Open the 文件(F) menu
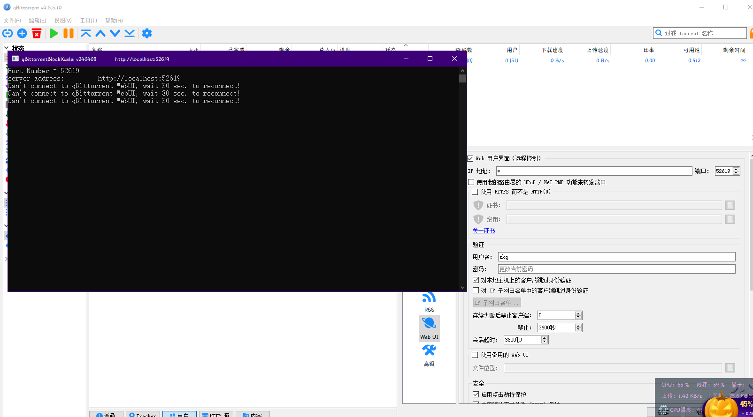The image size is (753, 417). pos(13,21)
